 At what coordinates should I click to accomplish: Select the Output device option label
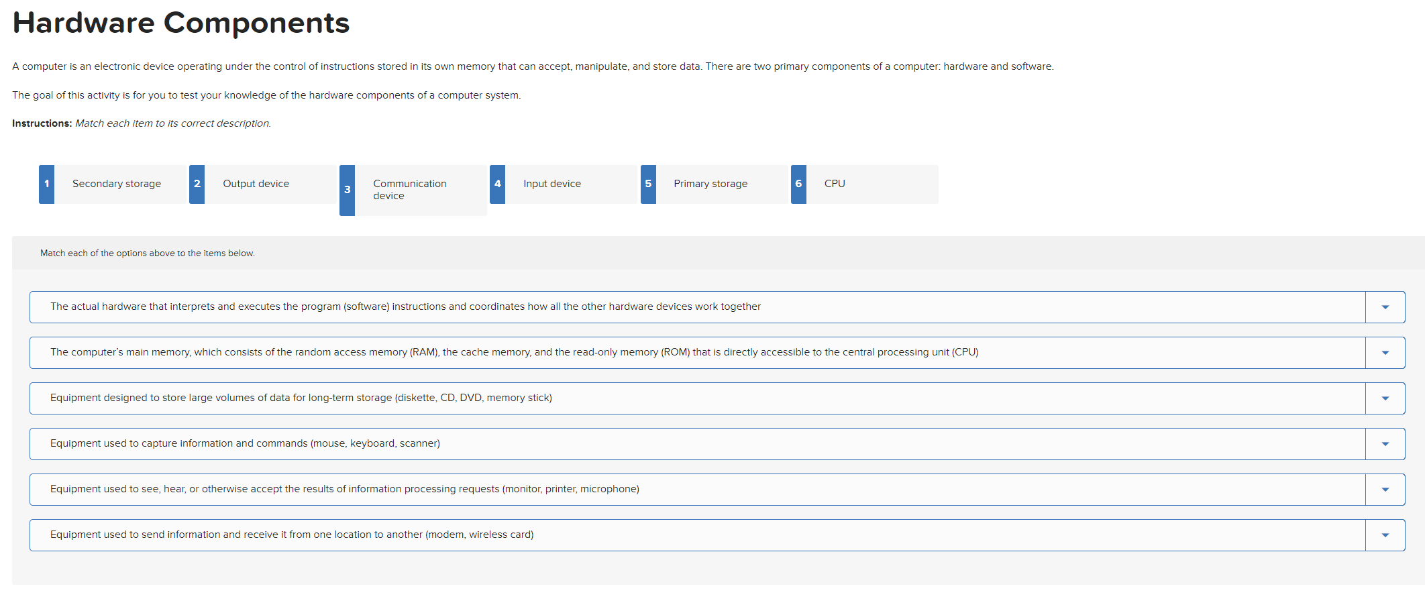tap(256, 184)
